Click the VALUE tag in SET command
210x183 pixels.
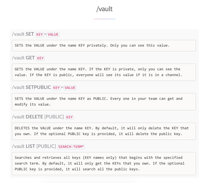pyautogui.click(x=53, y=34)
